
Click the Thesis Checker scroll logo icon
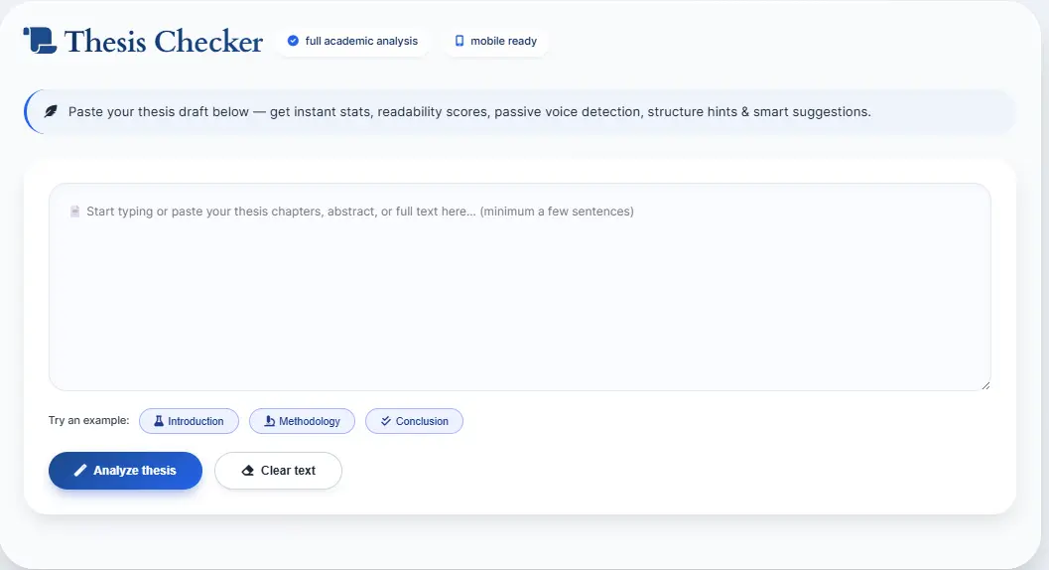point(40,40)
